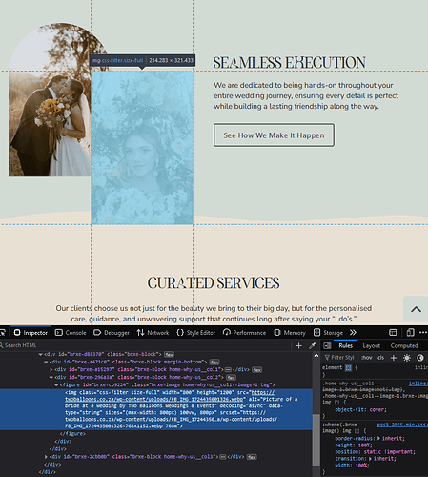Switch to the Console tab
The image size is (428, 477).
71,333
